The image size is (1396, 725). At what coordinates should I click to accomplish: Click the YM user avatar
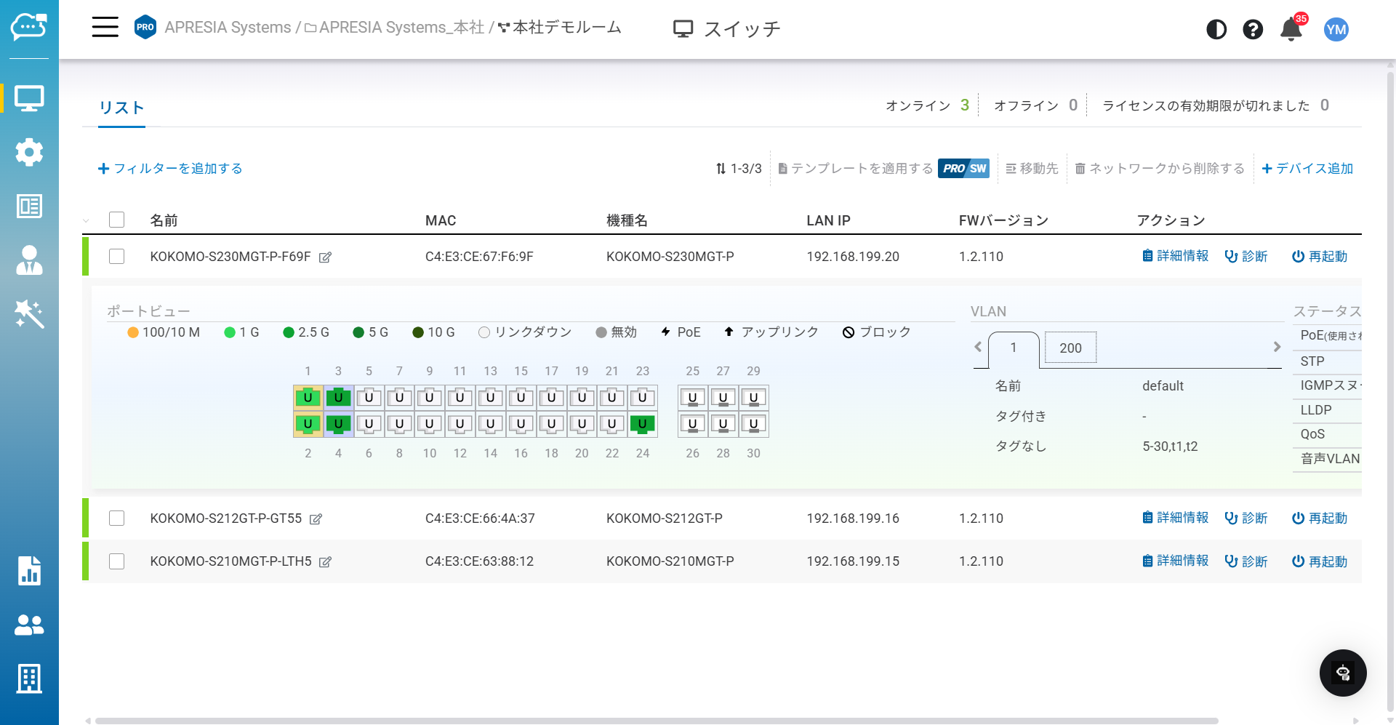click(x=1336, y=29)
